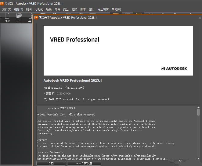The width and height of the screenshot is (202, 166).
Task: Open the 可视化 menu
Action: [x=39, y=9]
